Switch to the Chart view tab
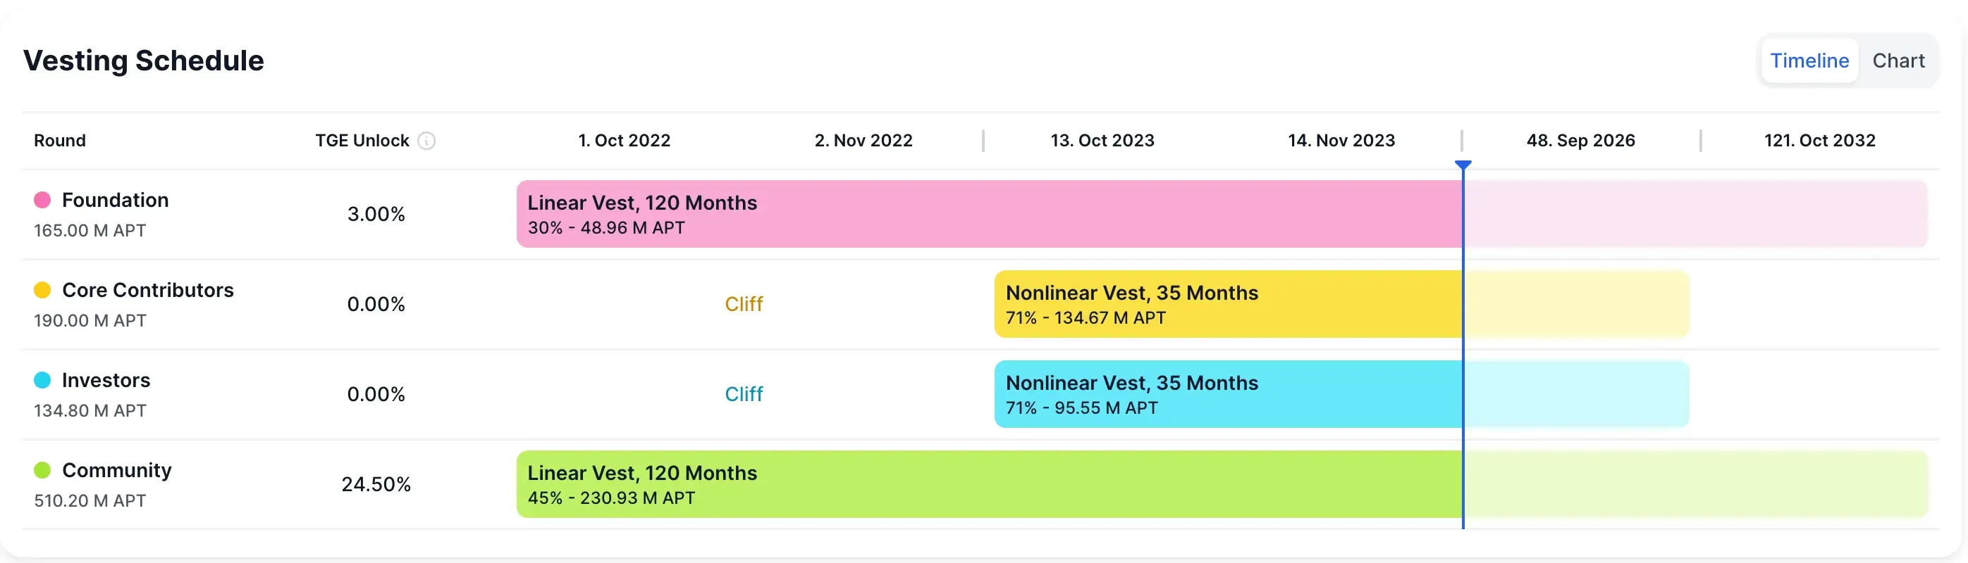Image resolution: width=1968 pixels, height=563 pixels. (1898, 61)
